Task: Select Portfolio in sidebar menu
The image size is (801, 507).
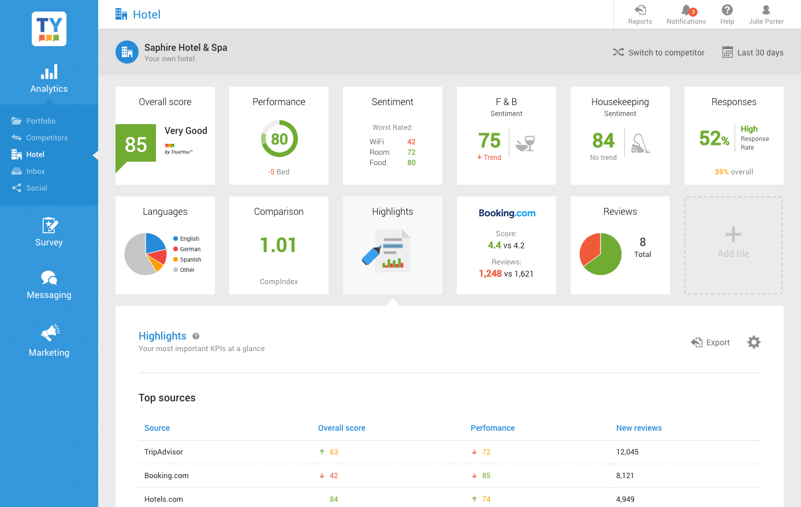Action: point(40,121)
